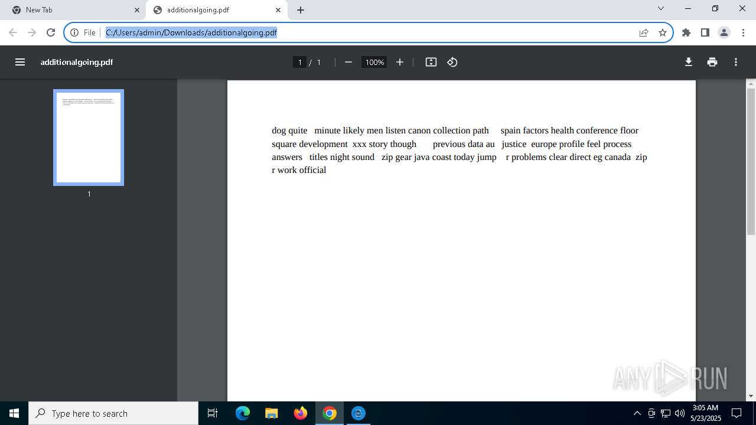Image resolution: width=756 pixels, height=425 pixels.
Task: Open the Windows Start menu
Action: (14, 413)
